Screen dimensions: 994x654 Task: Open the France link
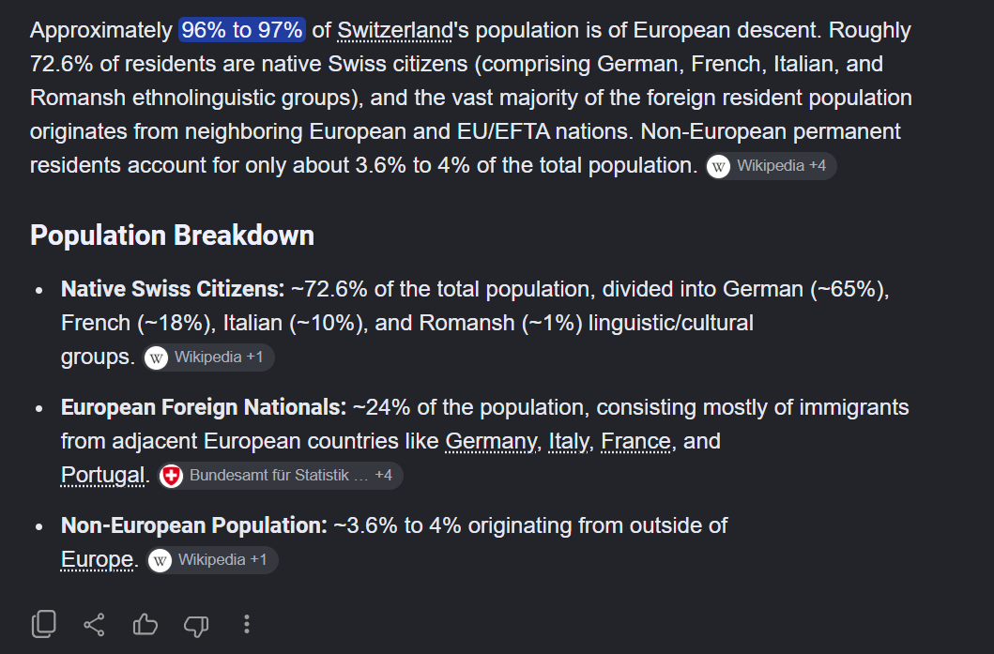tap(635, 441)
